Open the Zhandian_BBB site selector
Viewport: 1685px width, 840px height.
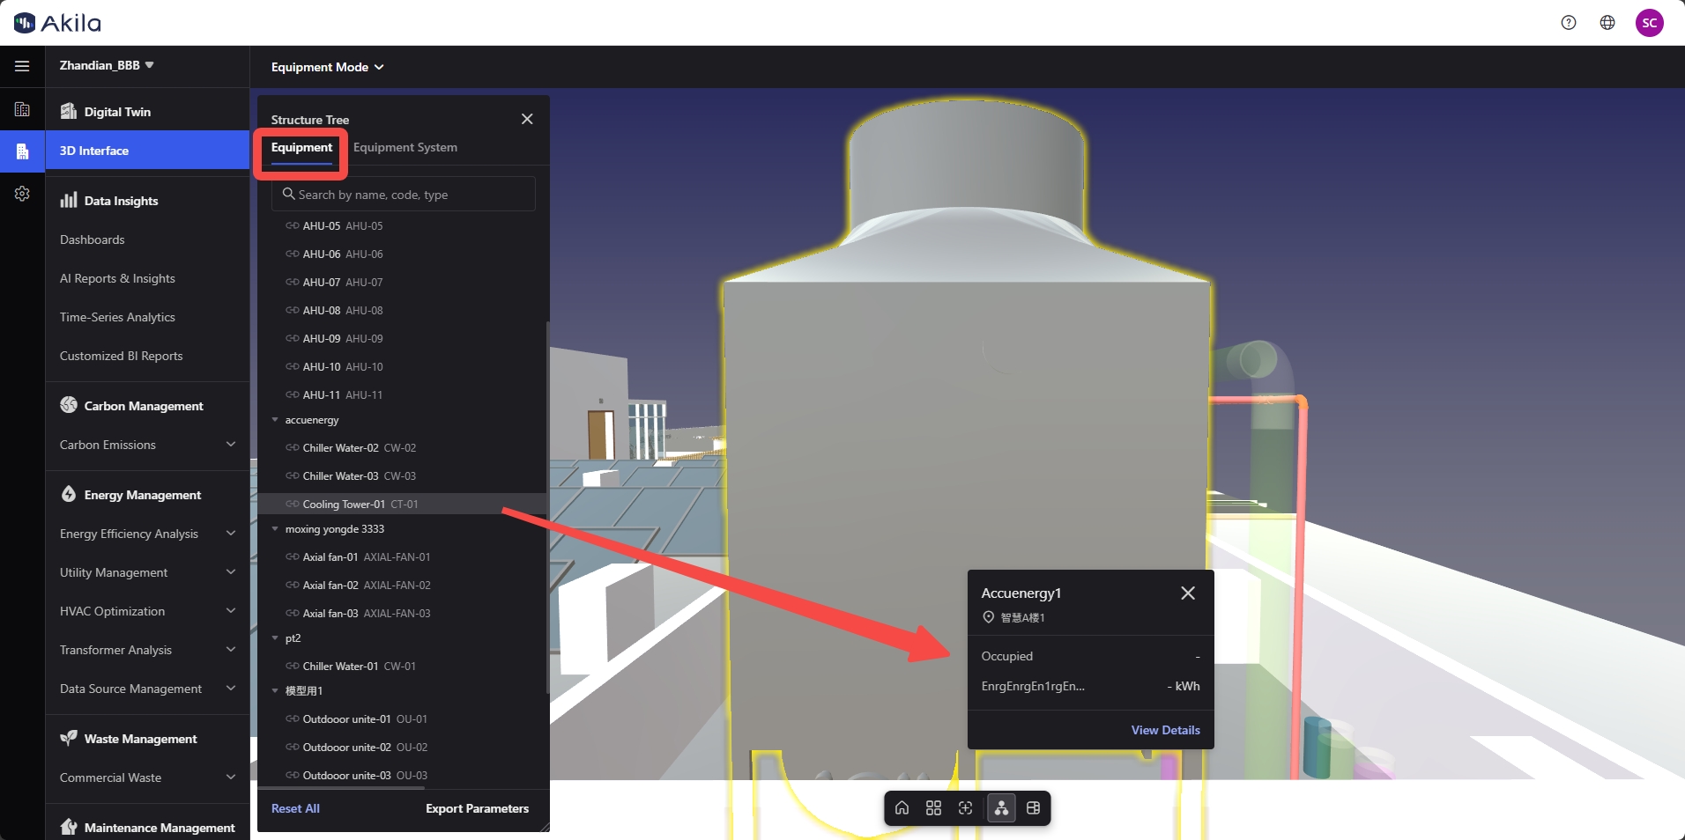click(107, 65)
